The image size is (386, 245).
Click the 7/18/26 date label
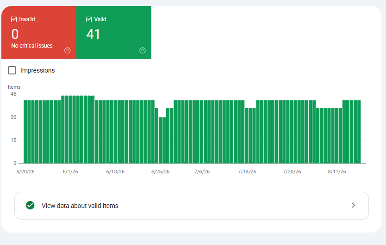(247, 171)
